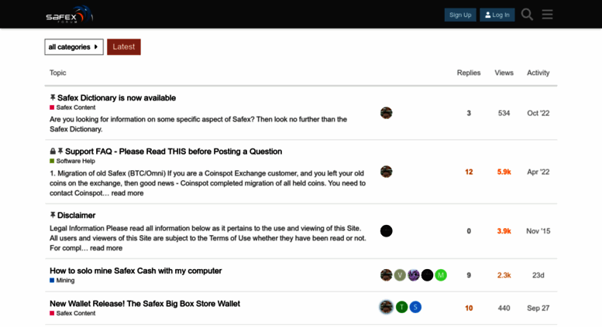Click 2.3k views on solo mine topic
This screenshot has height=327, width=602.
point(504,275)
